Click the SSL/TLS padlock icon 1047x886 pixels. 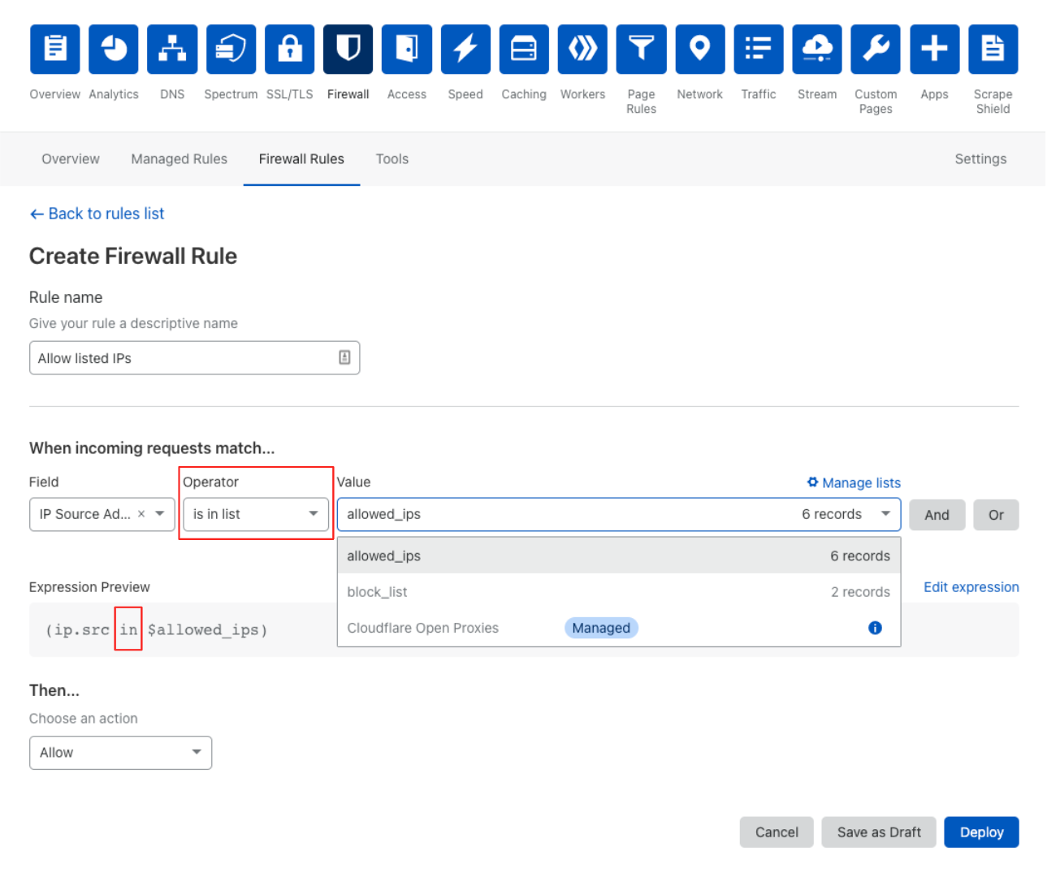(x=289, y=50)
